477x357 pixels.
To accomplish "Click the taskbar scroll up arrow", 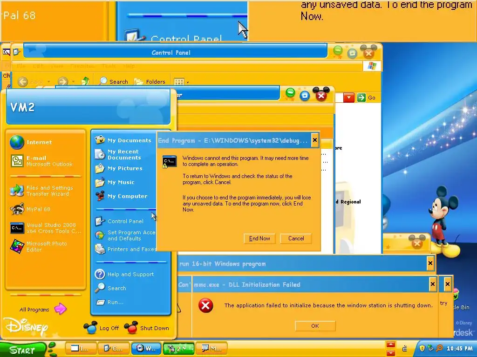I will click(x=391, y=344).
